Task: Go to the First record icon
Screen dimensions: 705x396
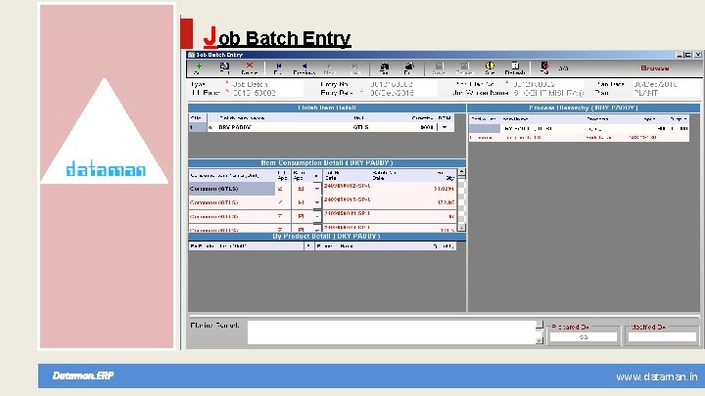Action: [278, 68]
